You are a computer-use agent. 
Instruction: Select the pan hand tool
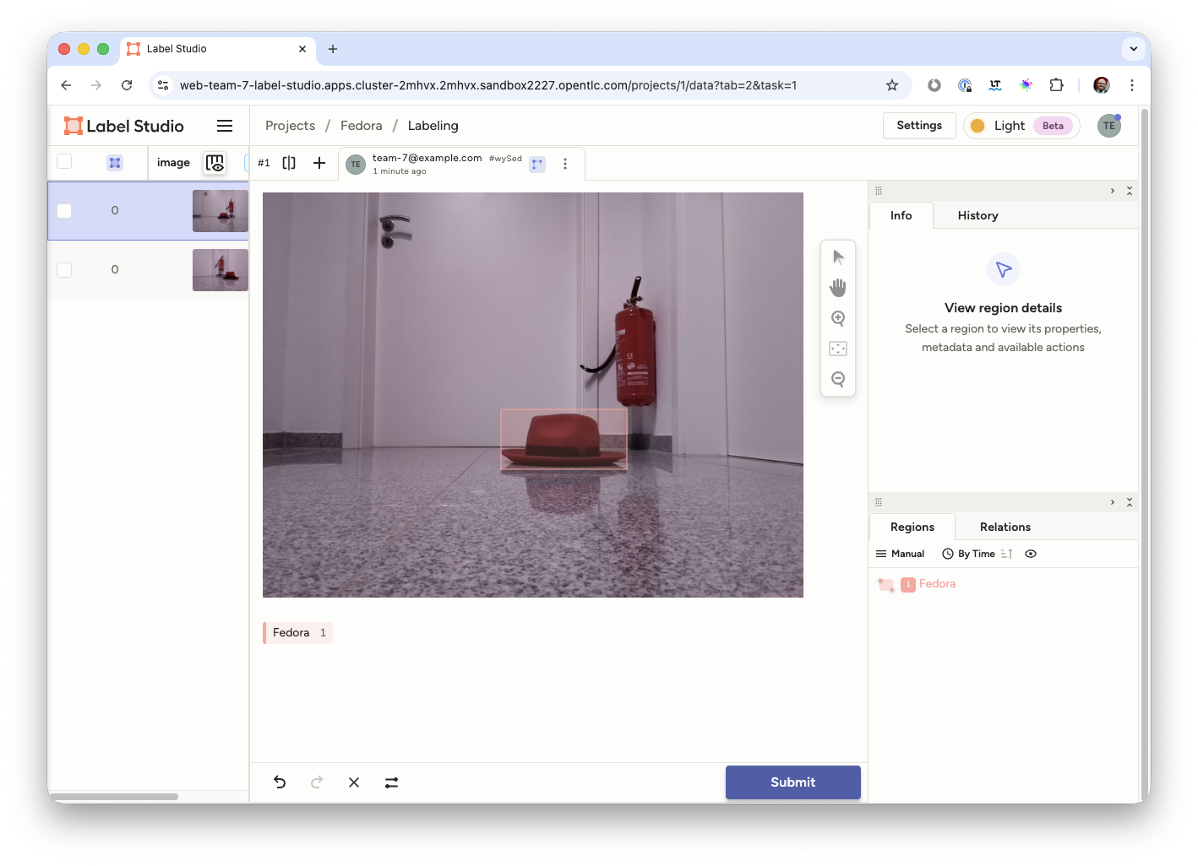[837, 288]
